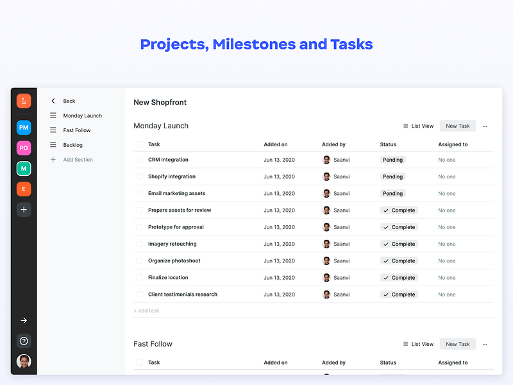Click New Task button for Monday Launch

(x=457, y=126)
